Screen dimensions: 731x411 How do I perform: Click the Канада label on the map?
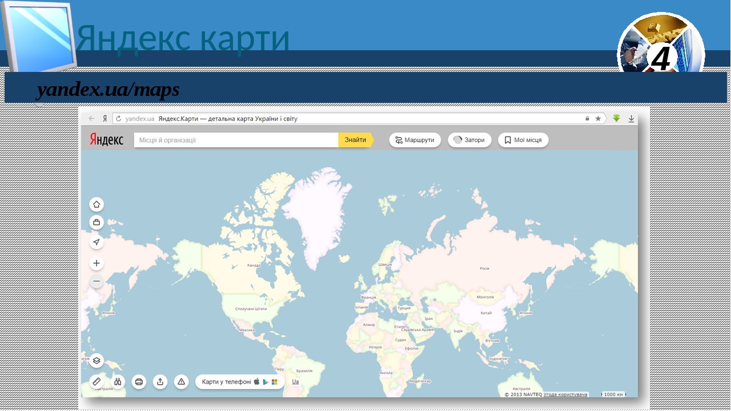tap(254, 265)
